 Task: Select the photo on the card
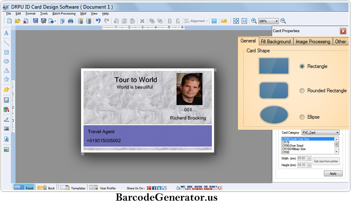[x=189, y=89]
